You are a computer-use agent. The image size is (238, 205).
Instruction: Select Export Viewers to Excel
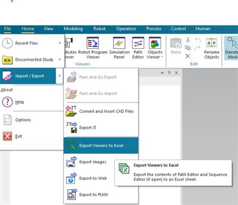(101, 146)
